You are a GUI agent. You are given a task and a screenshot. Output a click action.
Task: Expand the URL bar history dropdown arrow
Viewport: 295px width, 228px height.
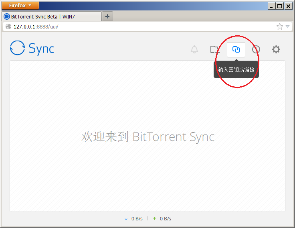[x=287, y=27]
